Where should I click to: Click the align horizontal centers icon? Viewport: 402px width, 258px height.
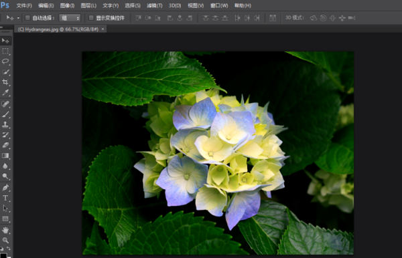[180, 18]
